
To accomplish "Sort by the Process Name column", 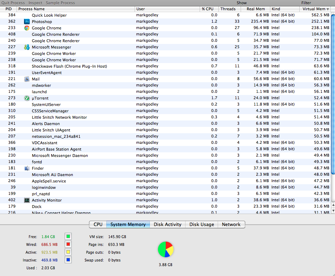I will click(x=76, y=9).
